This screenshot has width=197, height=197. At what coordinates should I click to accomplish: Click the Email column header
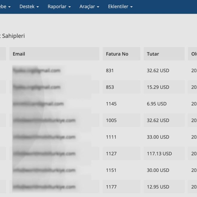click(19, 54)
